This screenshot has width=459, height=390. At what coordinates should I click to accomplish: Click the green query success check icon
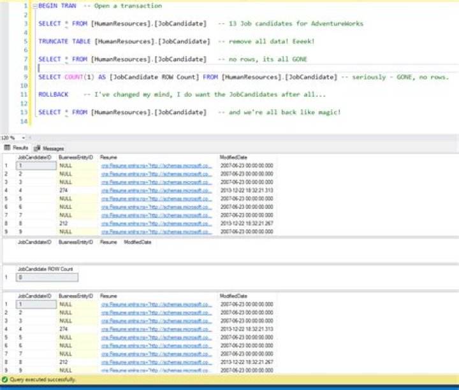point(4,379)
